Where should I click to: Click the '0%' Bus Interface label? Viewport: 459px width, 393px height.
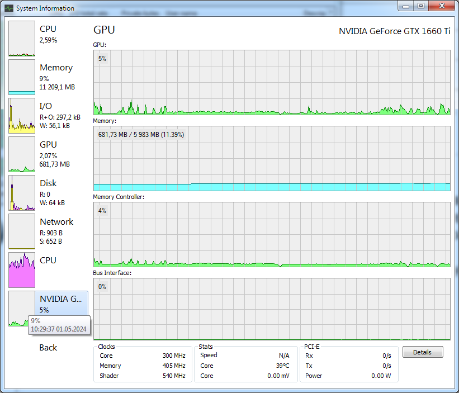[102, 287]
